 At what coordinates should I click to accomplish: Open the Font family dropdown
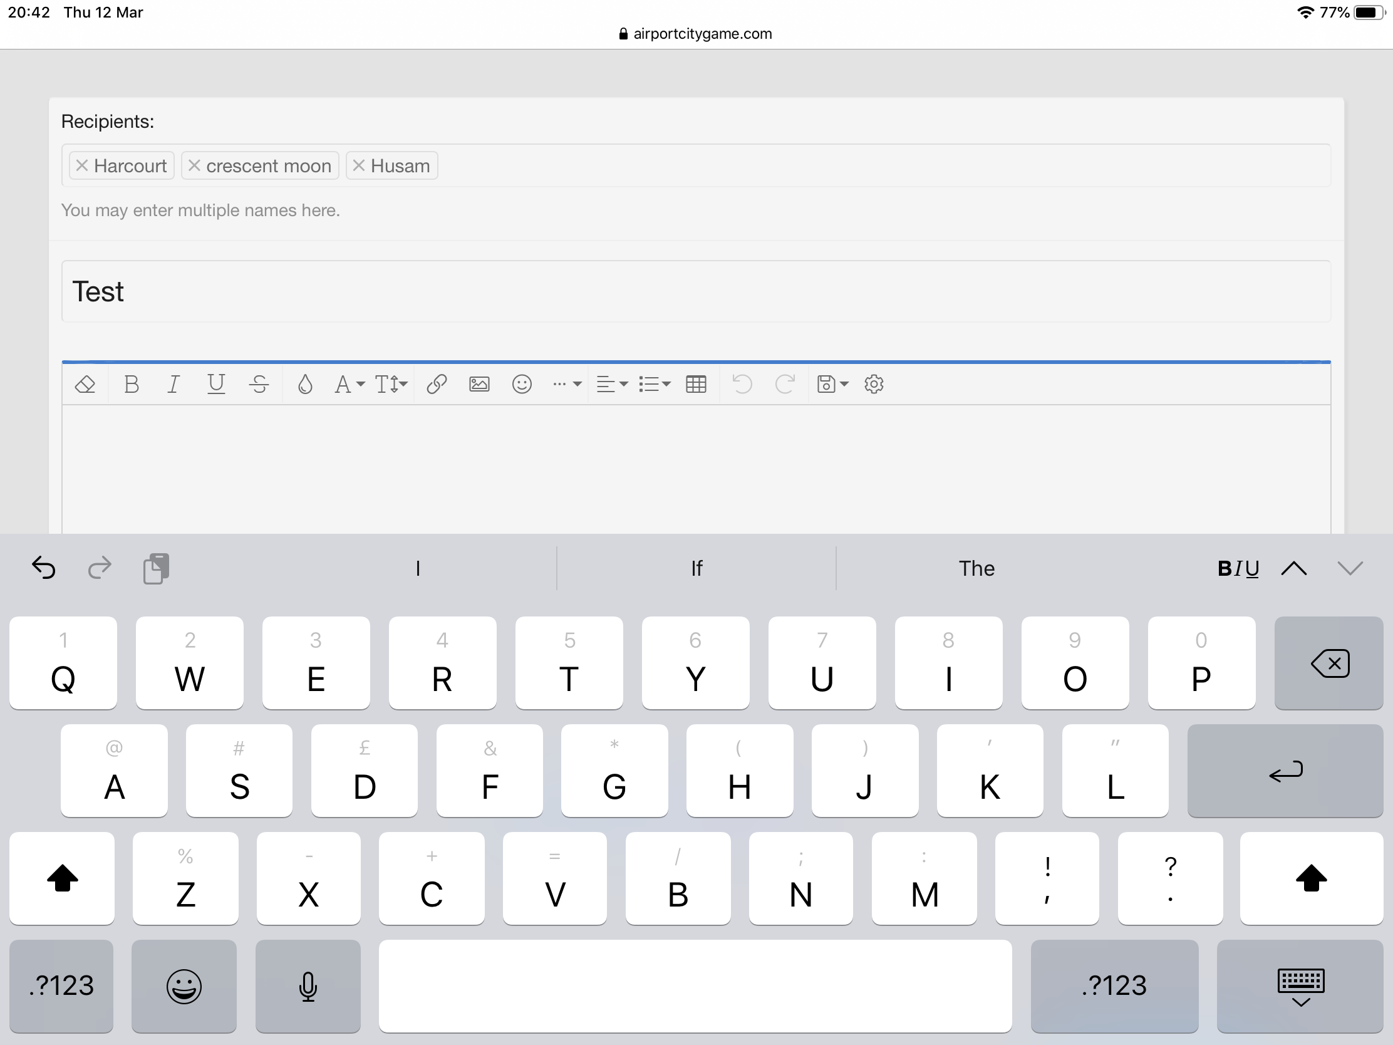coord(348,383)
